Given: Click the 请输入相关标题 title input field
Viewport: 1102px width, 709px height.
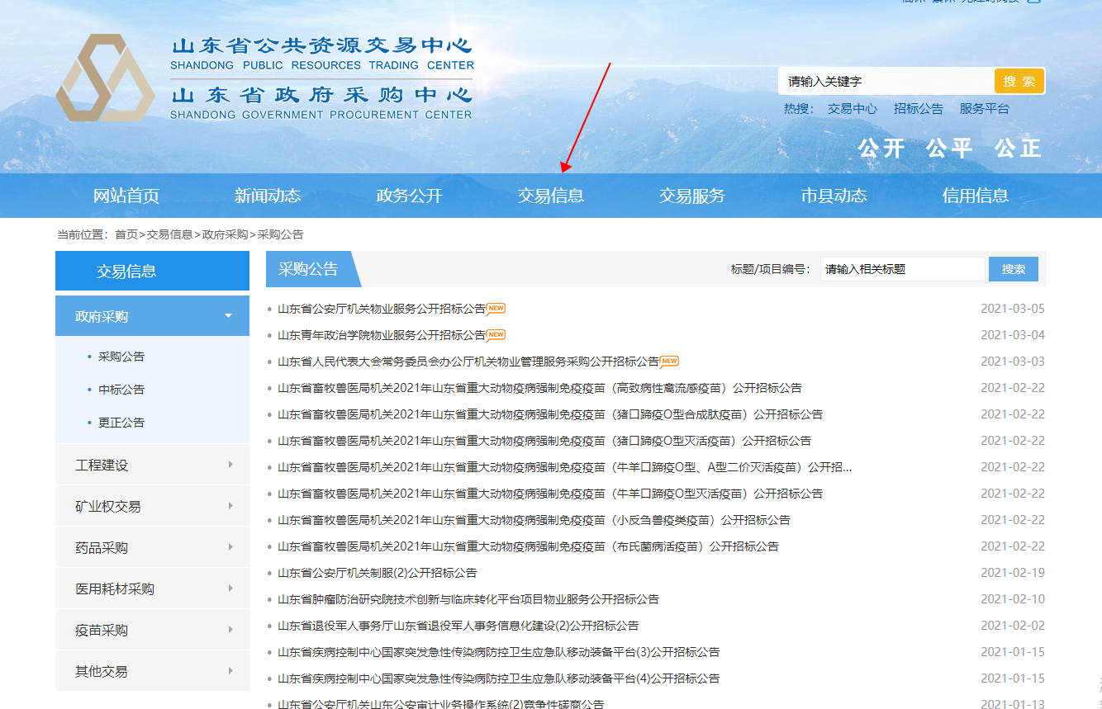Looking at the screenshot, I should coord(901,269).
